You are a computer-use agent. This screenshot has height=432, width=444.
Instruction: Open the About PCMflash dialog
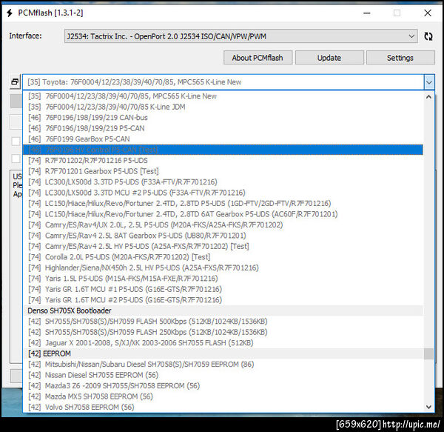258,58
